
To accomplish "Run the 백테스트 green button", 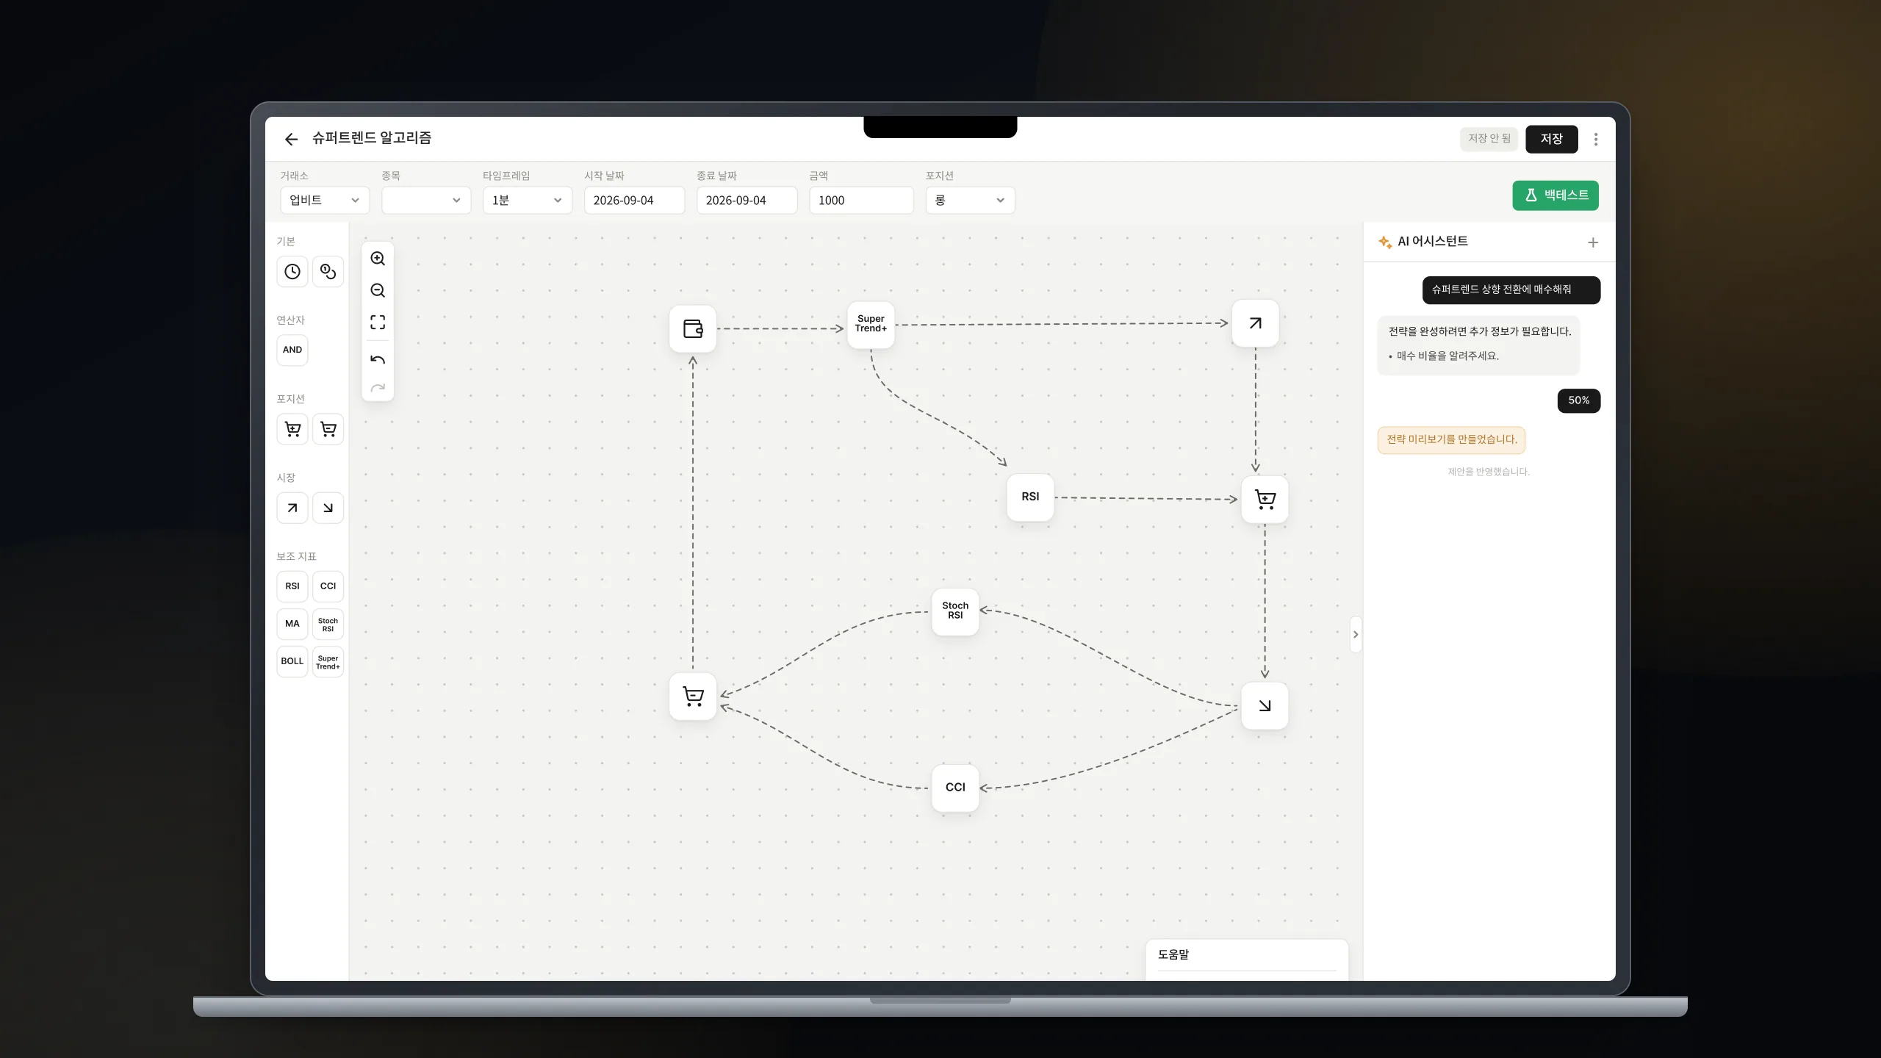I will tap(1555, 195).
